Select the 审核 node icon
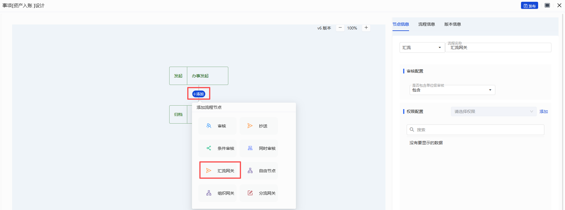 coord(209,126)
